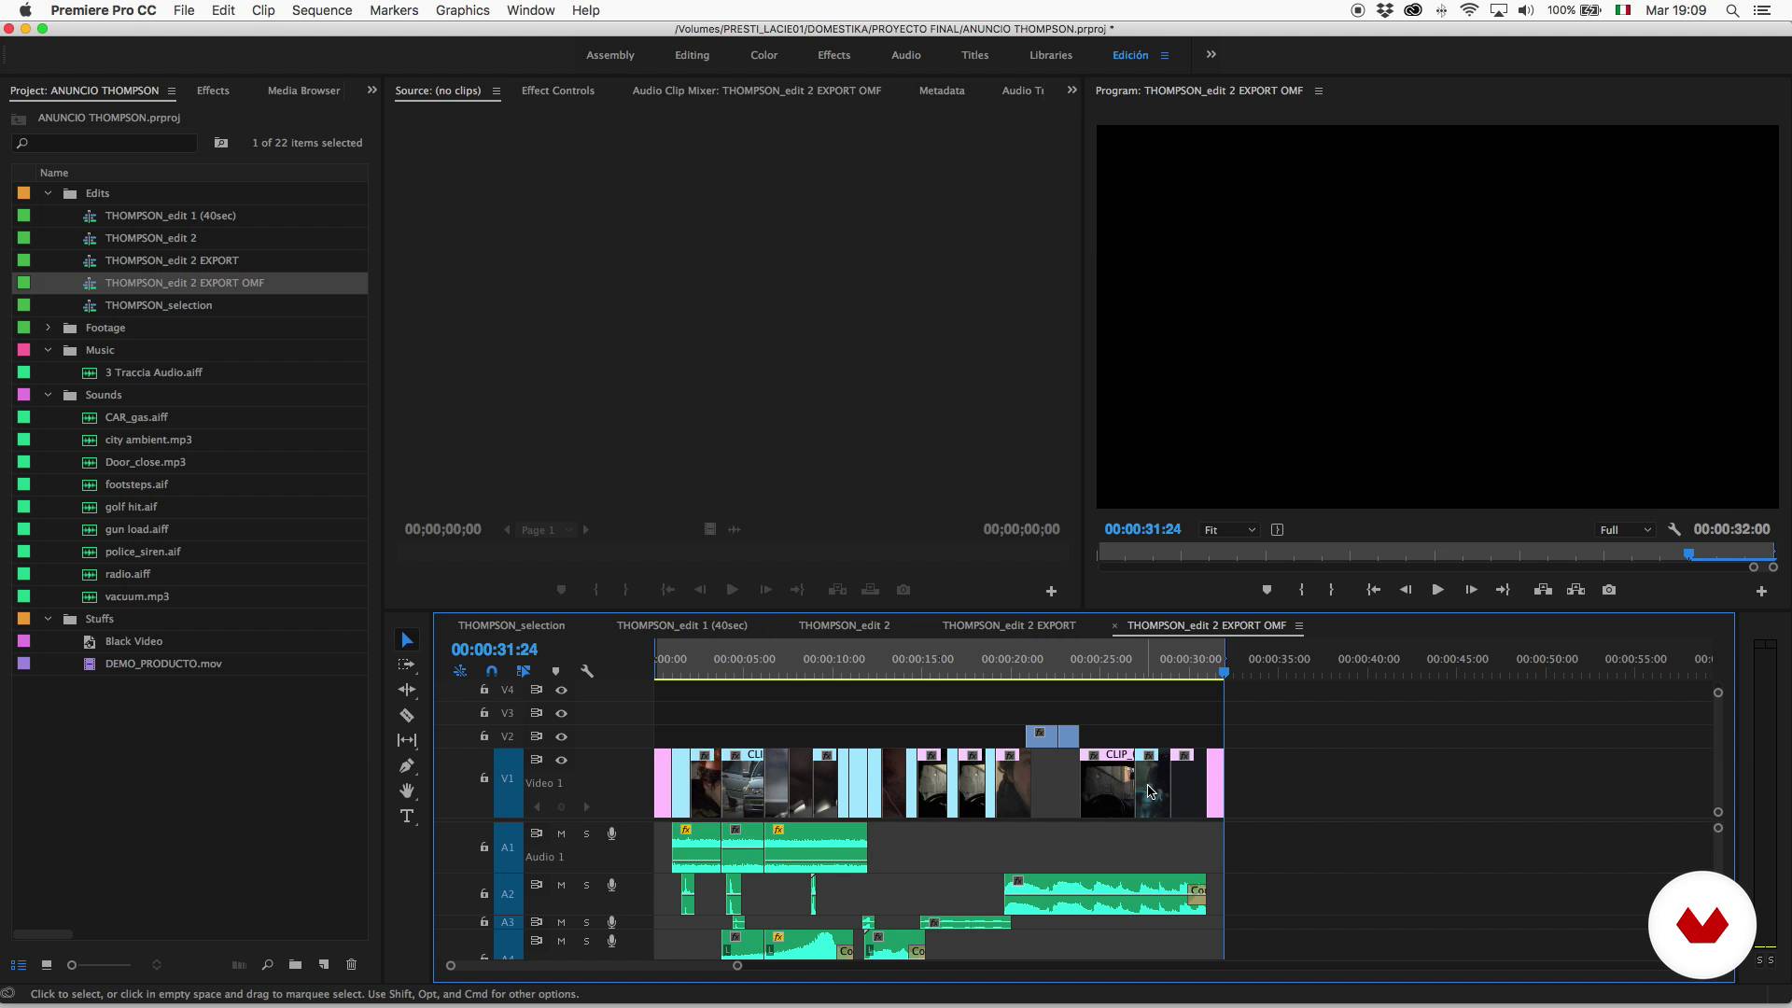Delete selected item with trash icon
This screenshot has width=1792, height=1008.
pos(352,965)
